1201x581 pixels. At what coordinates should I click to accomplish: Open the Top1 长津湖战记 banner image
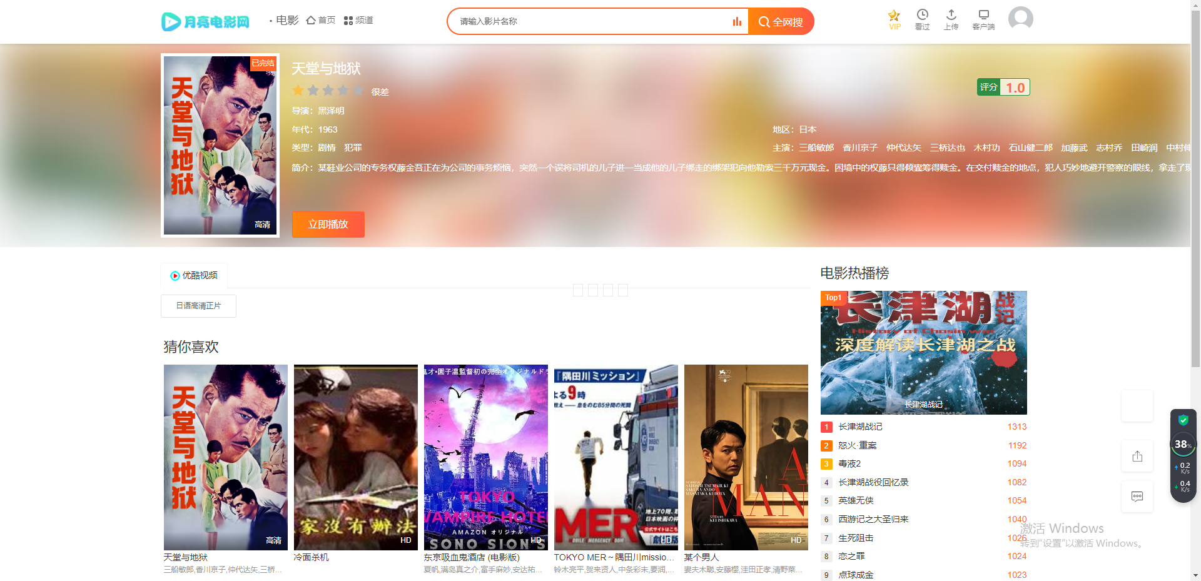pos(924,352)
